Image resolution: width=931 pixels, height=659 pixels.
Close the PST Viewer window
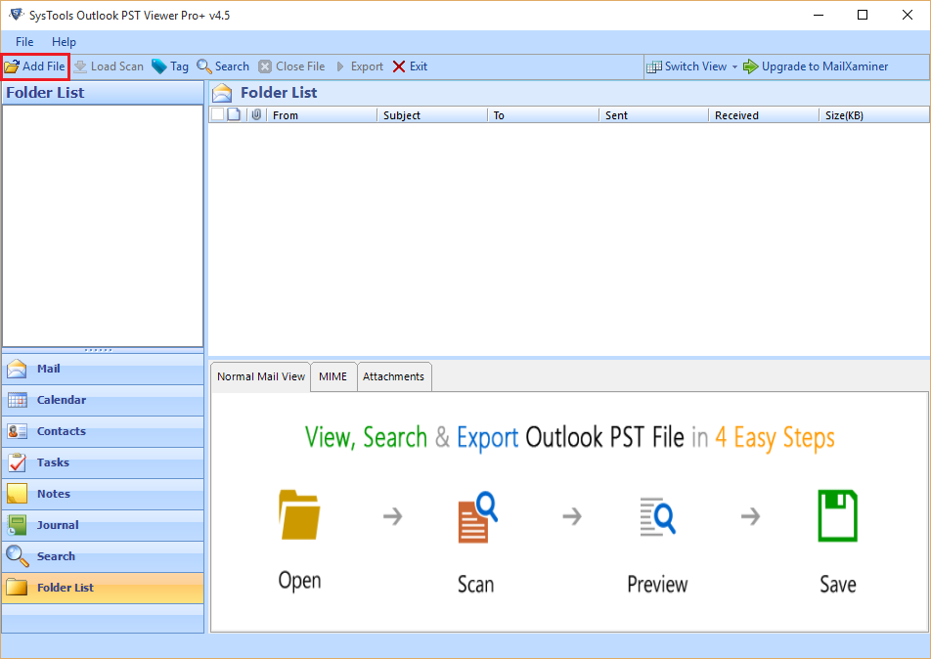pos(908,15)
